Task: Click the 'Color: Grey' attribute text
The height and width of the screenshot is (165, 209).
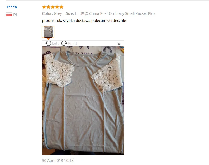Action: [52, 13]
